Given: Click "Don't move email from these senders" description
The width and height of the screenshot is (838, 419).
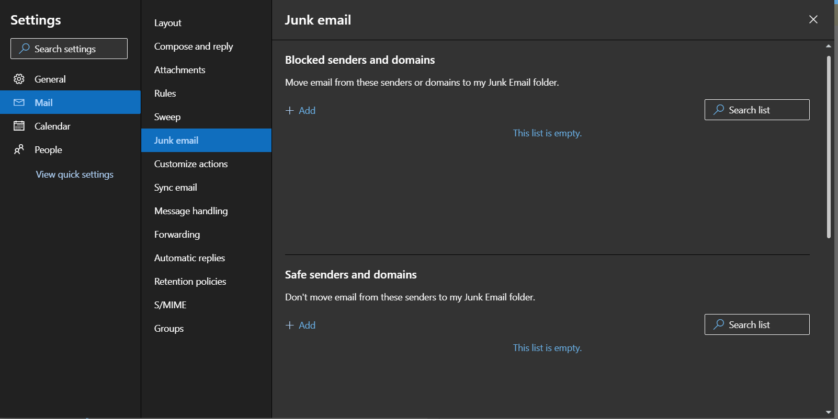Looking at the screenshot, I should click(410, 297).
